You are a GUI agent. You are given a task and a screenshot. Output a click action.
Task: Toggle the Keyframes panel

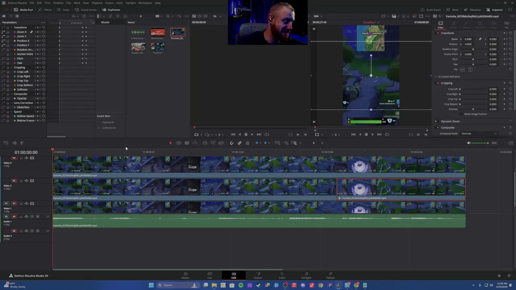pyautogui.click(x=111, y=10)
